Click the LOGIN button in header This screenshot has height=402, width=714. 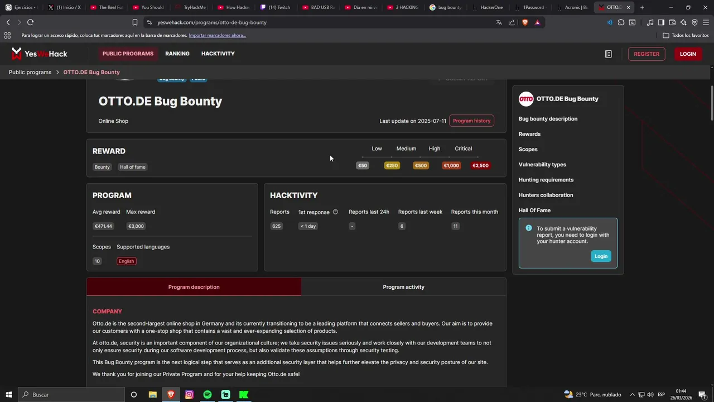tap(688, 54)
